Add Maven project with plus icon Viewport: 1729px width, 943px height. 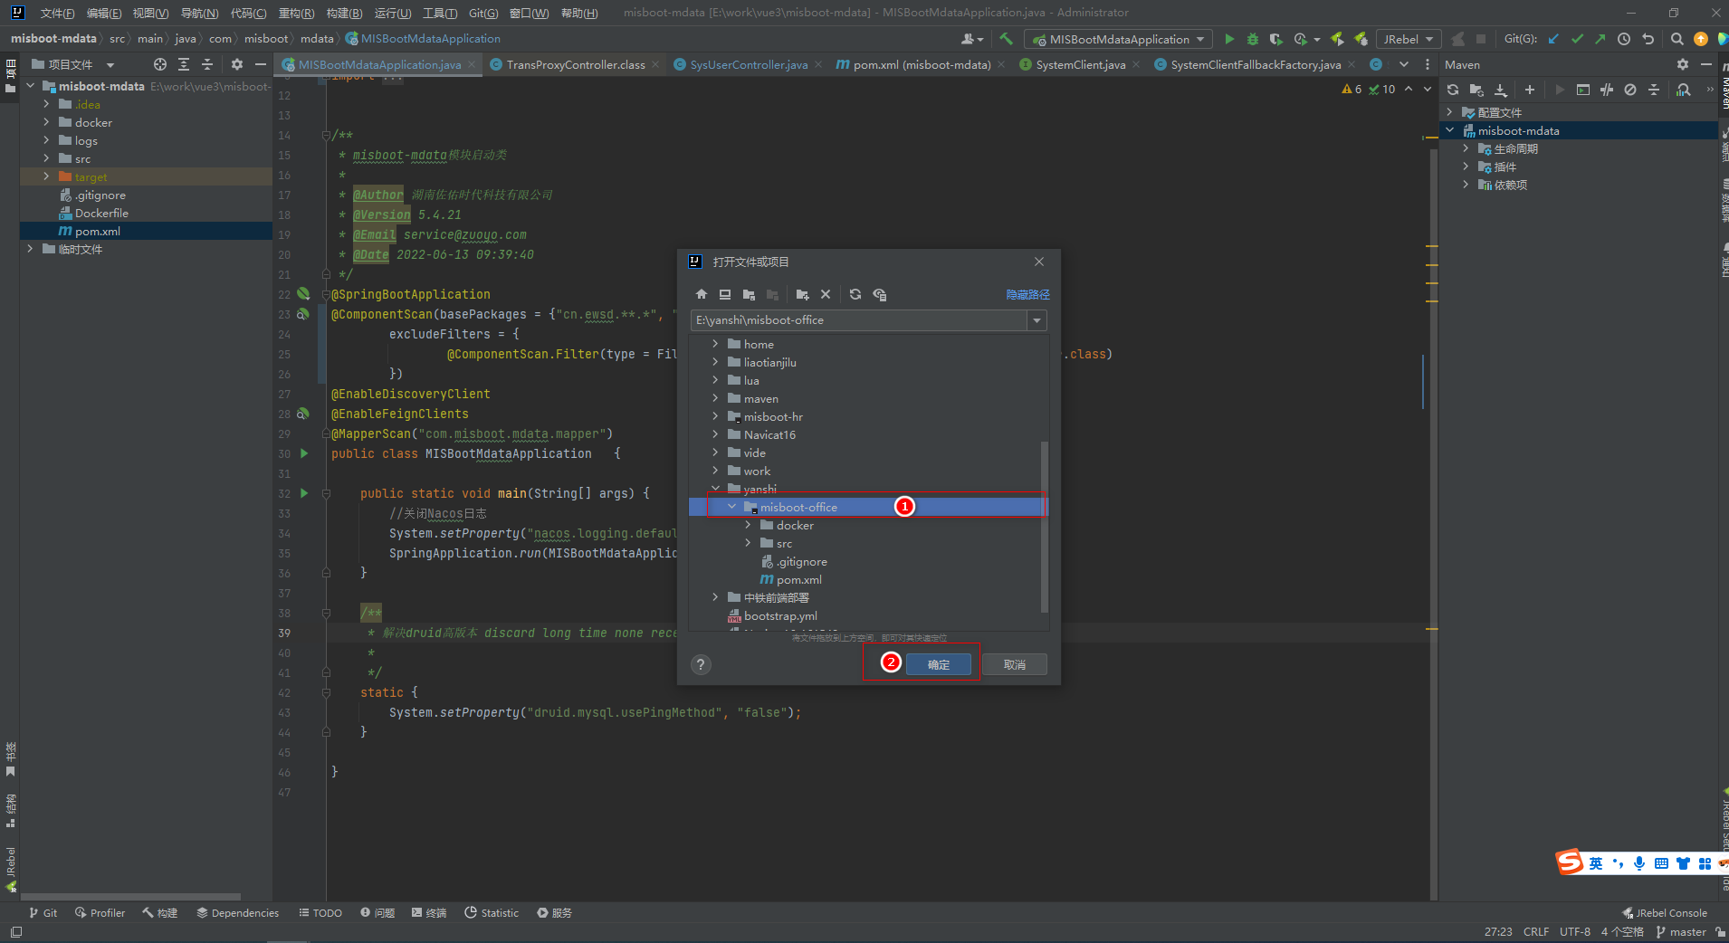click(1530, 90)
